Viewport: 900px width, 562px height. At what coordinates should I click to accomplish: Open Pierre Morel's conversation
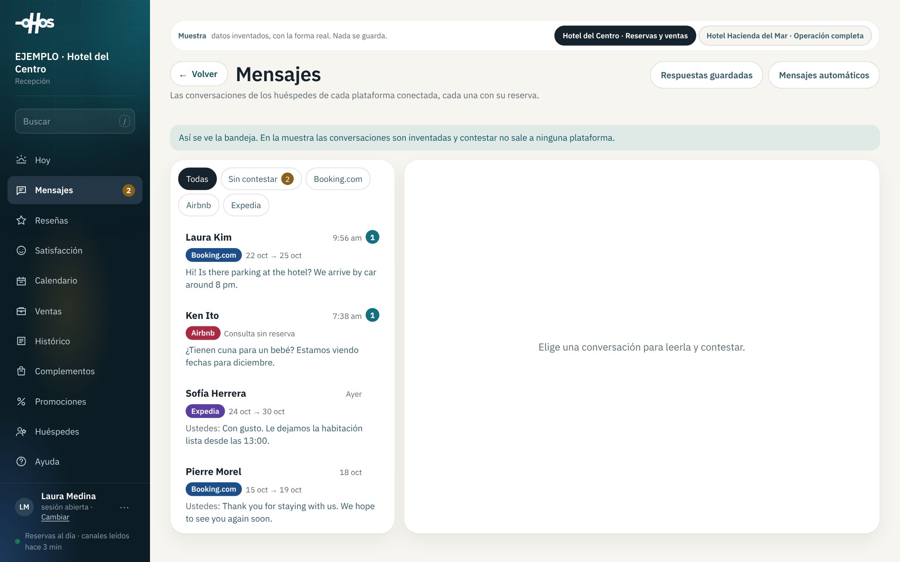pos(282,495)
